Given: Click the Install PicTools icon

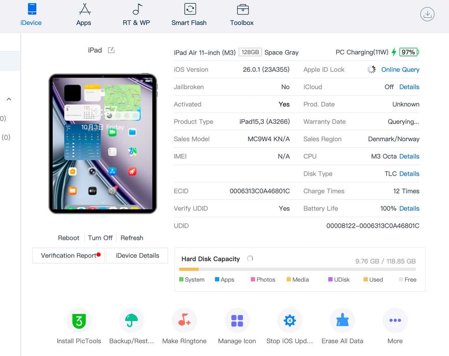Looking at the screenshot, I should [79, 320].
